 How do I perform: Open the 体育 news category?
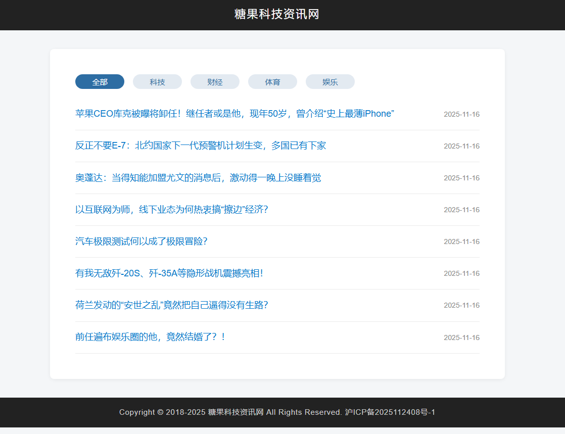point(272,81)
